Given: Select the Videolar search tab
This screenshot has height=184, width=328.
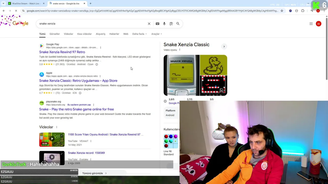Looking at the screenshot, I should tap(68, 34).
